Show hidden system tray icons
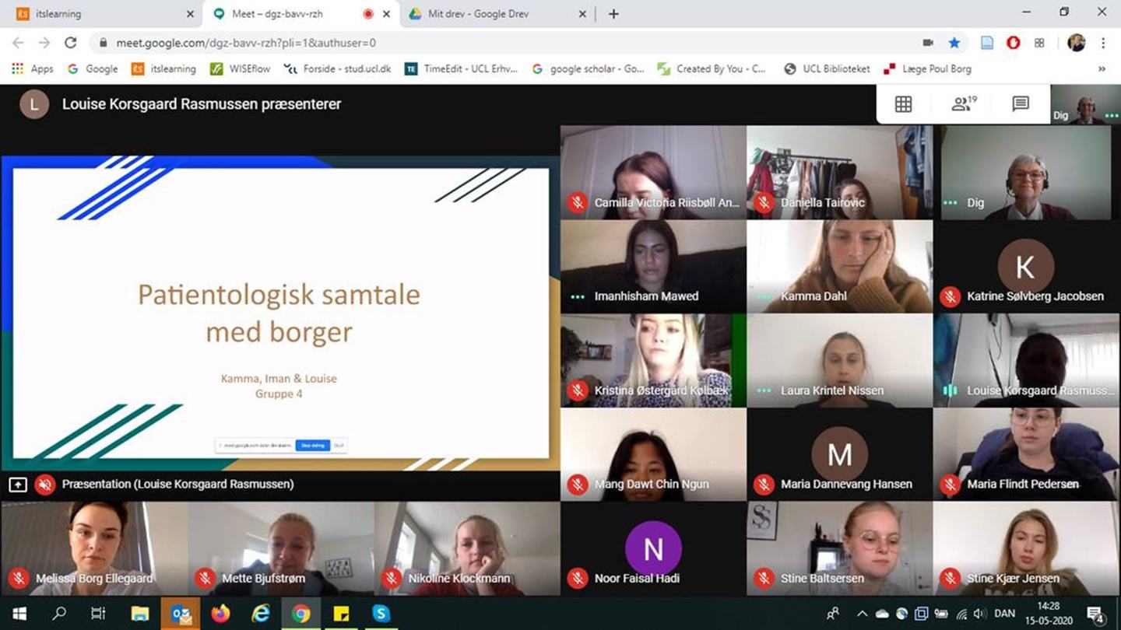The height and width of the screenshot is (630, 1121). point(862,614)
